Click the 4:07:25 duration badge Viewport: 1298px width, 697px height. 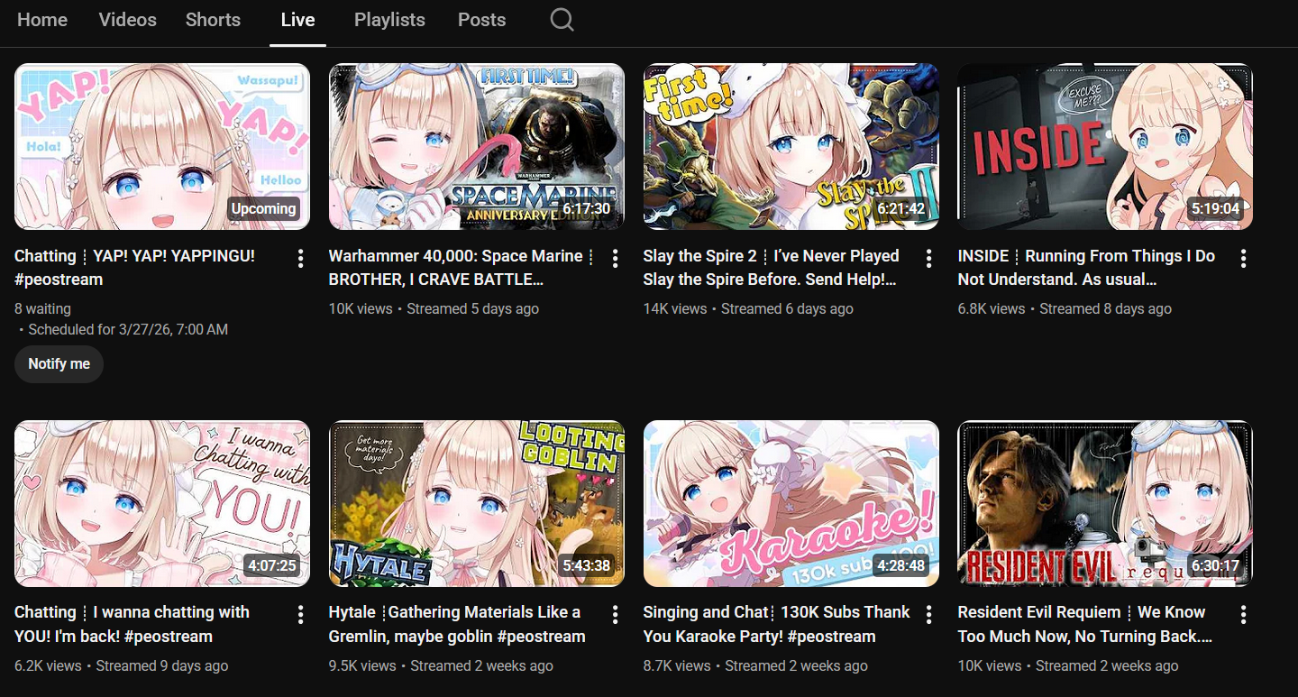click(x=270, y=565)
